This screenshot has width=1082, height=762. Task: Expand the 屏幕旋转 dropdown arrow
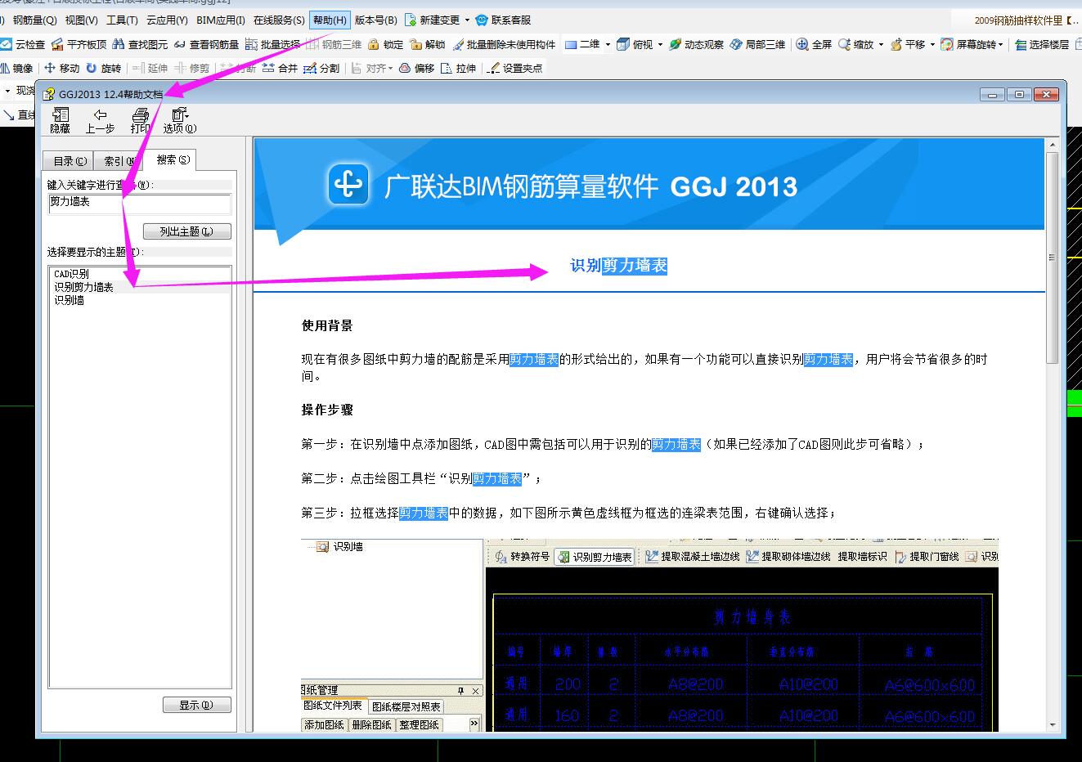pos(1001,45)
